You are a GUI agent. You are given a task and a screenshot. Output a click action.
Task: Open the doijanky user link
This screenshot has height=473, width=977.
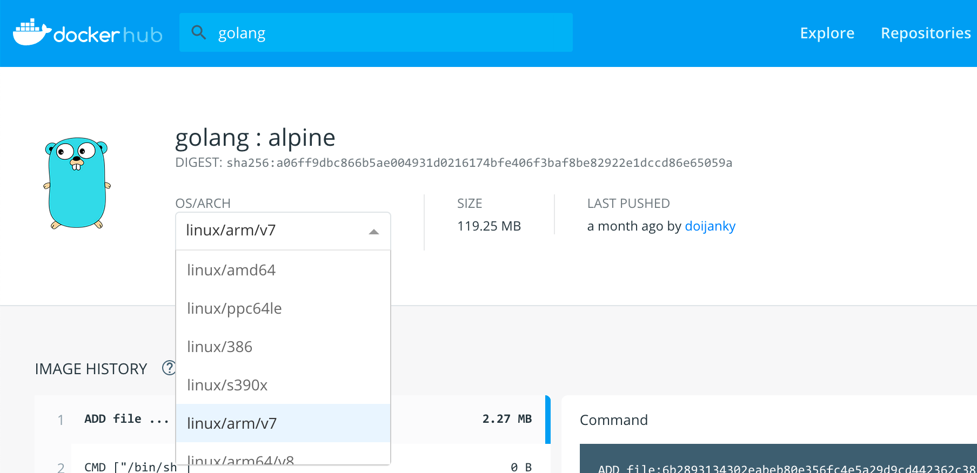[x=710, y=226]
